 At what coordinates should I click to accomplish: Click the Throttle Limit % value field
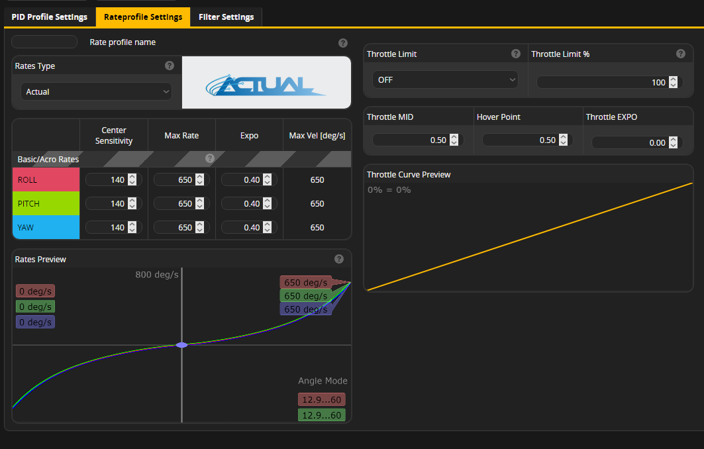click(601, 82)
